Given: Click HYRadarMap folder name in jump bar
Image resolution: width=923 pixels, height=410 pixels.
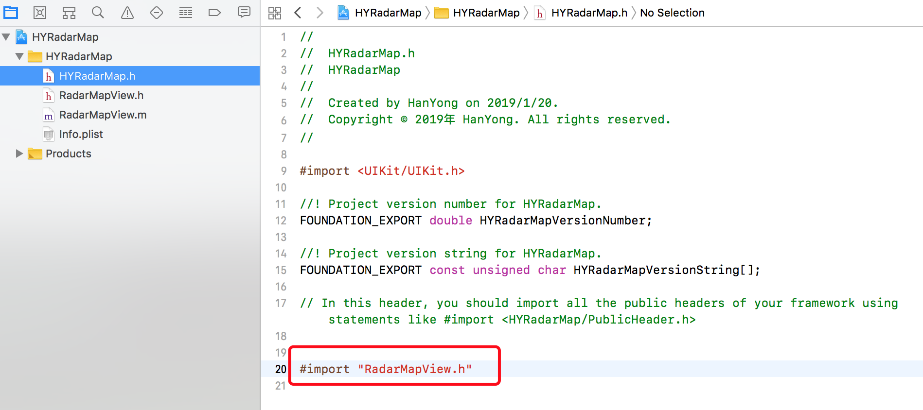Looking at the screenshot, I should [486, 13].
